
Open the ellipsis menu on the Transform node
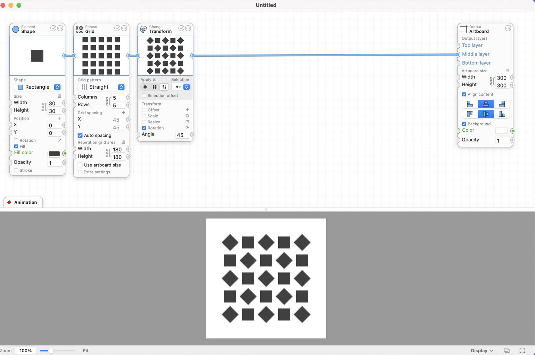coord(188,28)
